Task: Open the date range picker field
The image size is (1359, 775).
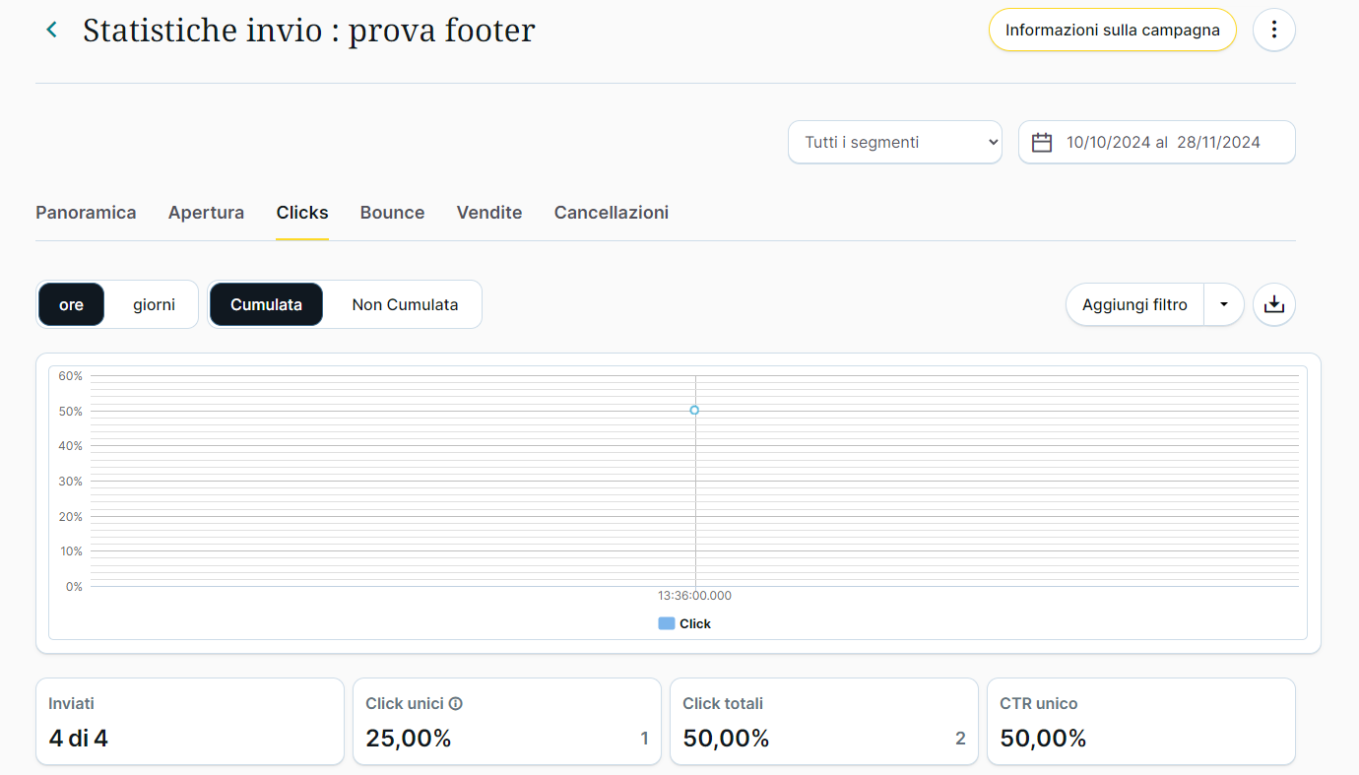Action: pyautogui.click(x=1162, y=143)
